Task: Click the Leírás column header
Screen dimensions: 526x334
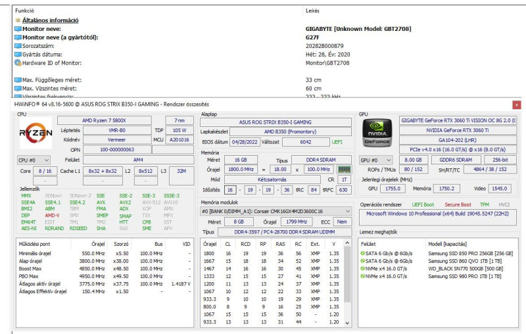Action: tap(312, 11)
